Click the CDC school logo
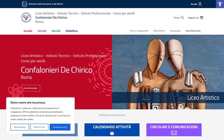 26,17
